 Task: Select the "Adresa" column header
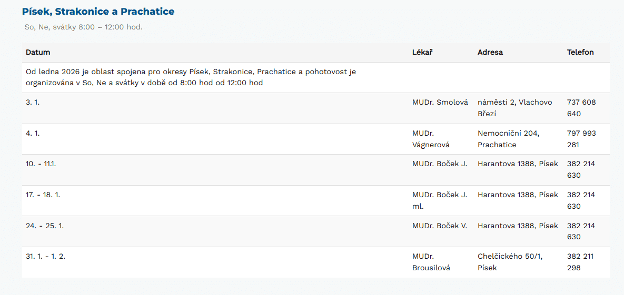coord(490,53)
